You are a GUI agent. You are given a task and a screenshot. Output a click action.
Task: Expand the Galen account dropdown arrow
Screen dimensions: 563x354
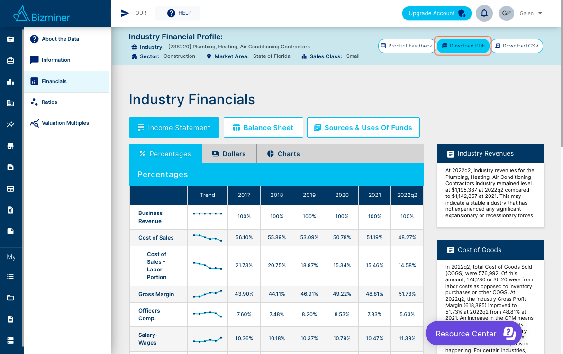(x=540, y=13)
